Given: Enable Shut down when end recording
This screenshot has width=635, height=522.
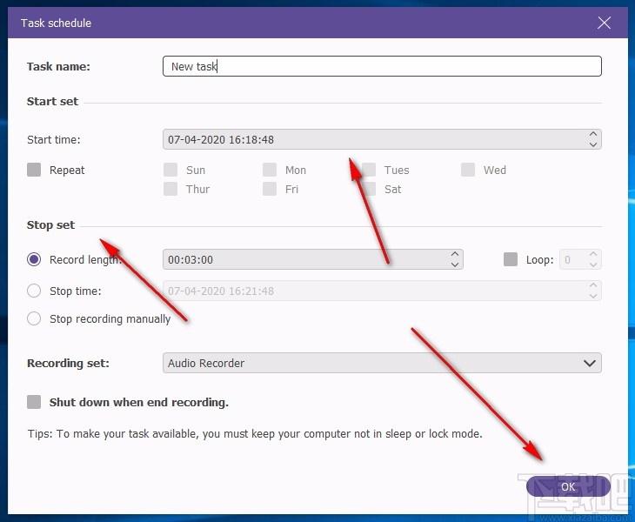Looking at the screenshot, I should [34, 402].
